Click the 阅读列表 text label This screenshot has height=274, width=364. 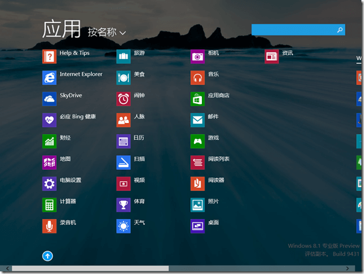219,159
